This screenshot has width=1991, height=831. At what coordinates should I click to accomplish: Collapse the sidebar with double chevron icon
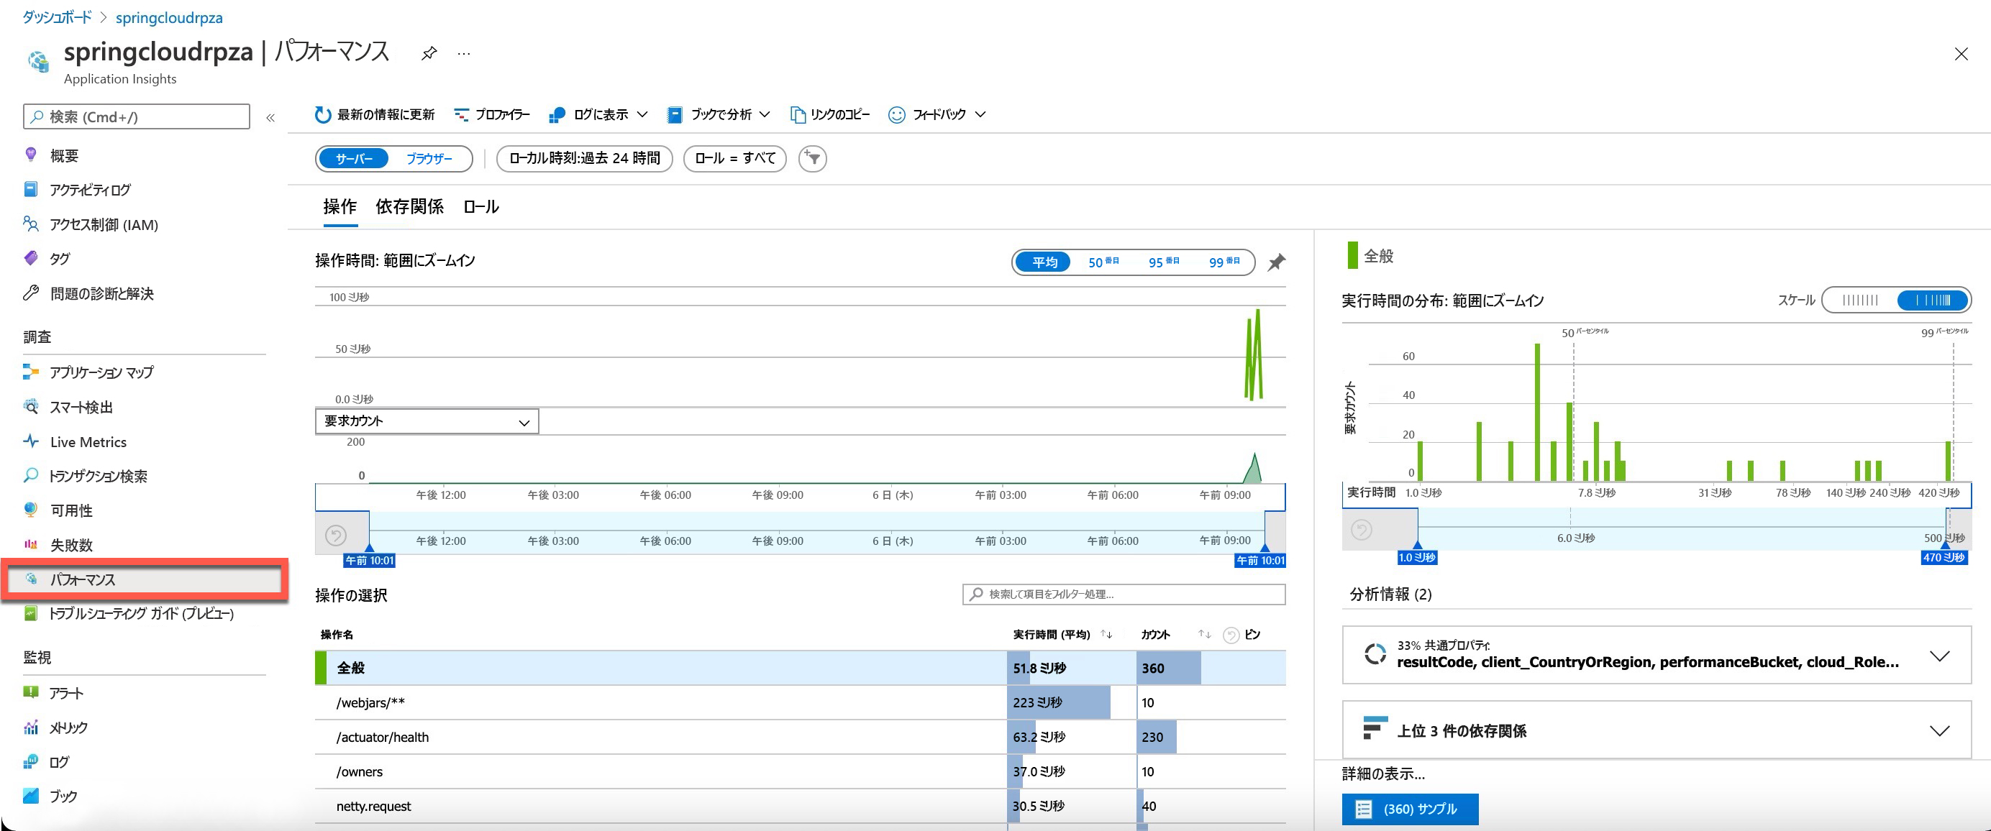click(x=270, y=117)
